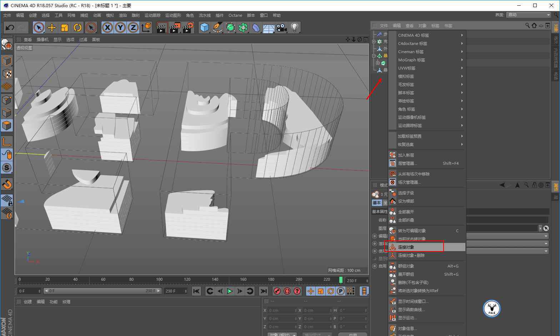The image size is (560, 336).
Task: Click the undo arrow icon
Action: pos(10,27)
